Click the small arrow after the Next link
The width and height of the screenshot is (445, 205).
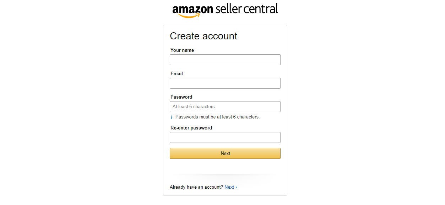[236, 187]
